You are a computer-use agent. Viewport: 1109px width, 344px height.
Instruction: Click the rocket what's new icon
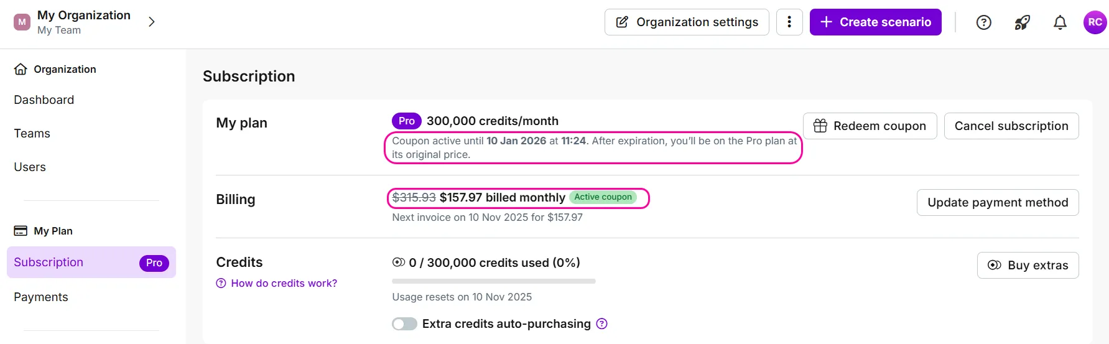[x=1022, y=22]
